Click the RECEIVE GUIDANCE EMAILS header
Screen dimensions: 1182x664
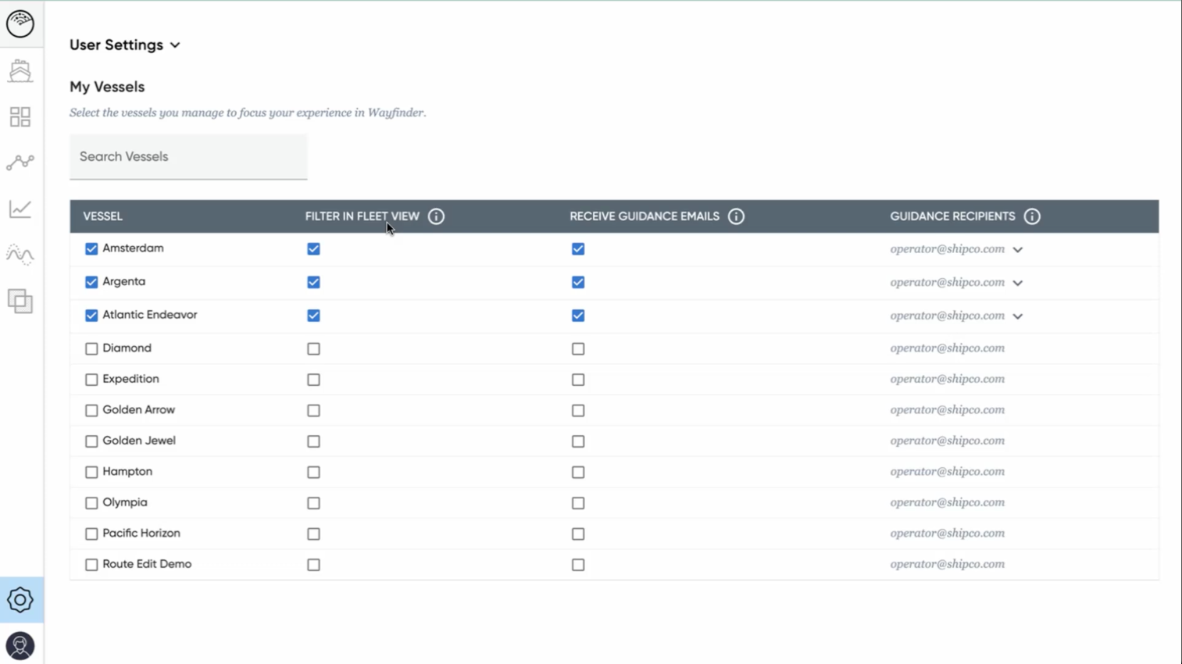(645, 216)
